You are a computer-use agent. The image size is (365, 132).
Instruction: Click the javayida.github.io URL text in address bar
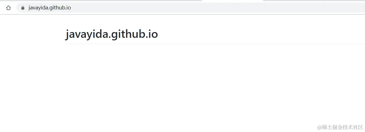(50, 8)
